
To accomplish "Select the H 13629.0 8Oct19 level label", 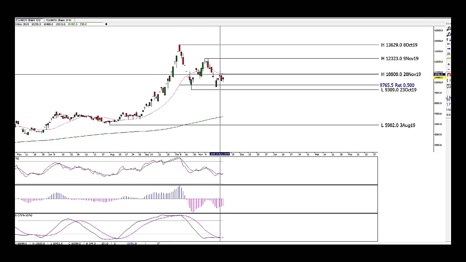I will pyautogui.click(x=399, y=45).
